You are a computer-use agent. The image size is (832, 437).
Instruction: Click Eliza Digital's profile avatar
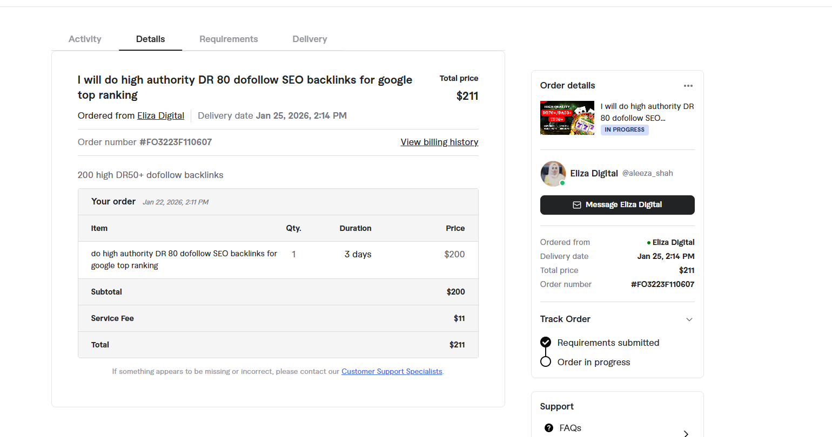click(x=553, y=174)
